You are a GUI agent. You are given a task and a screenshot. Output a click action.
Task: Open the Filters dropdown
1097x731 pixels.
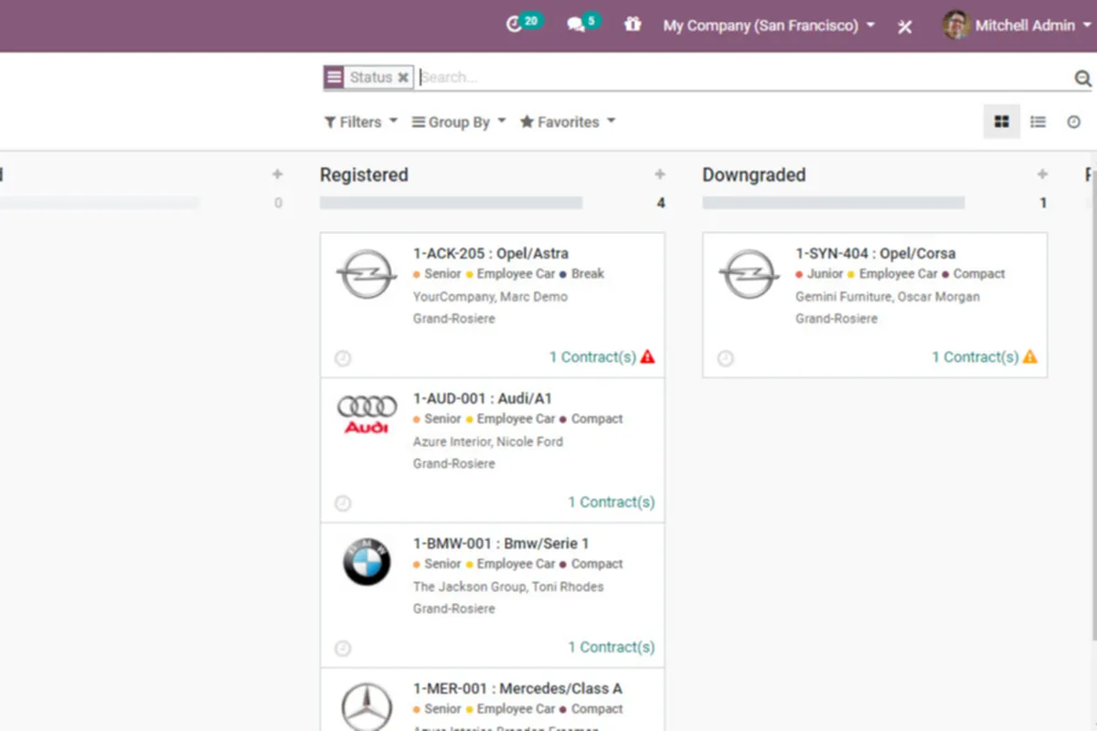(361, 122)
